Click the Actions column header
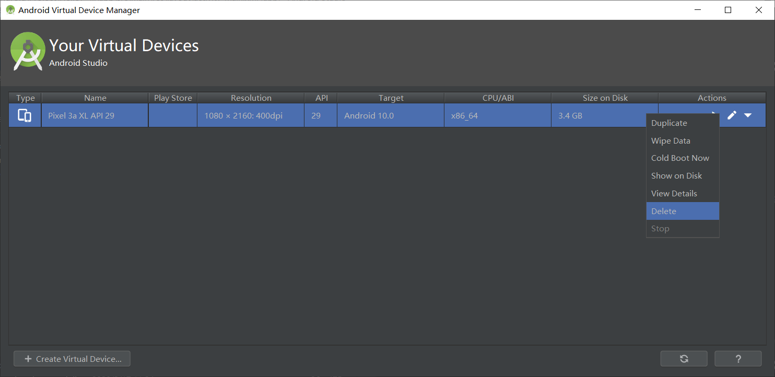775x377 pixels. (712, 98)
